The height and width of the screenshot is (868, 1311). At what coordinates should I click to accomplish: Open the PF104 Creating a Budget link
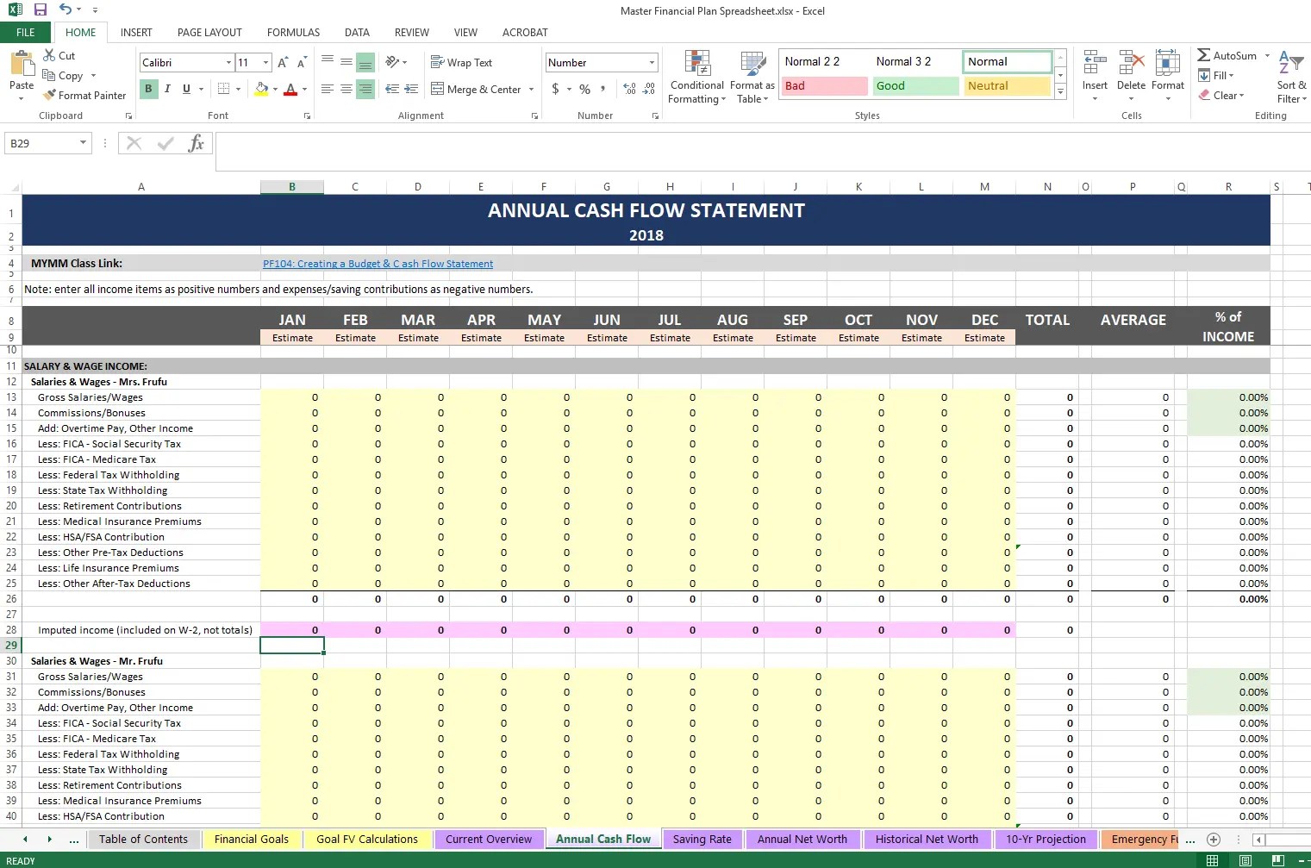click(378, 264)
